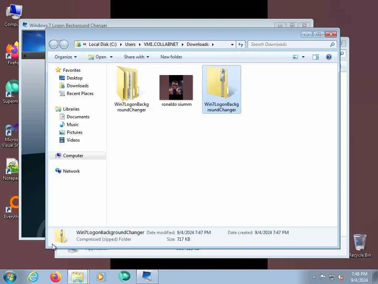Open the Win7LogonBackgroundChanger zipped folder
The image size is (378, 284).
[221, 89]
